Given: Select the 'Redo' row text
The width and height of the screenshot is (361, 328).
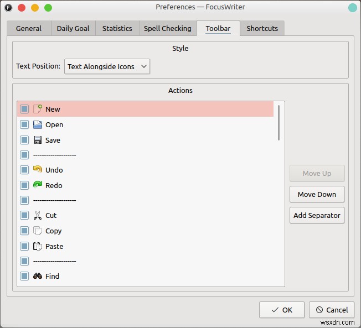Looking at the screenshot, I should 54,185.
